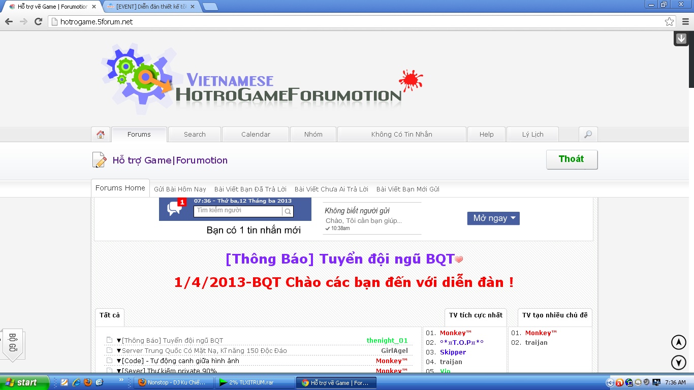Open °*¤T.O.P¤*° member link
The width and height of the screenshot is (694, 390).
pyautogui.click(x=462, y=343)
